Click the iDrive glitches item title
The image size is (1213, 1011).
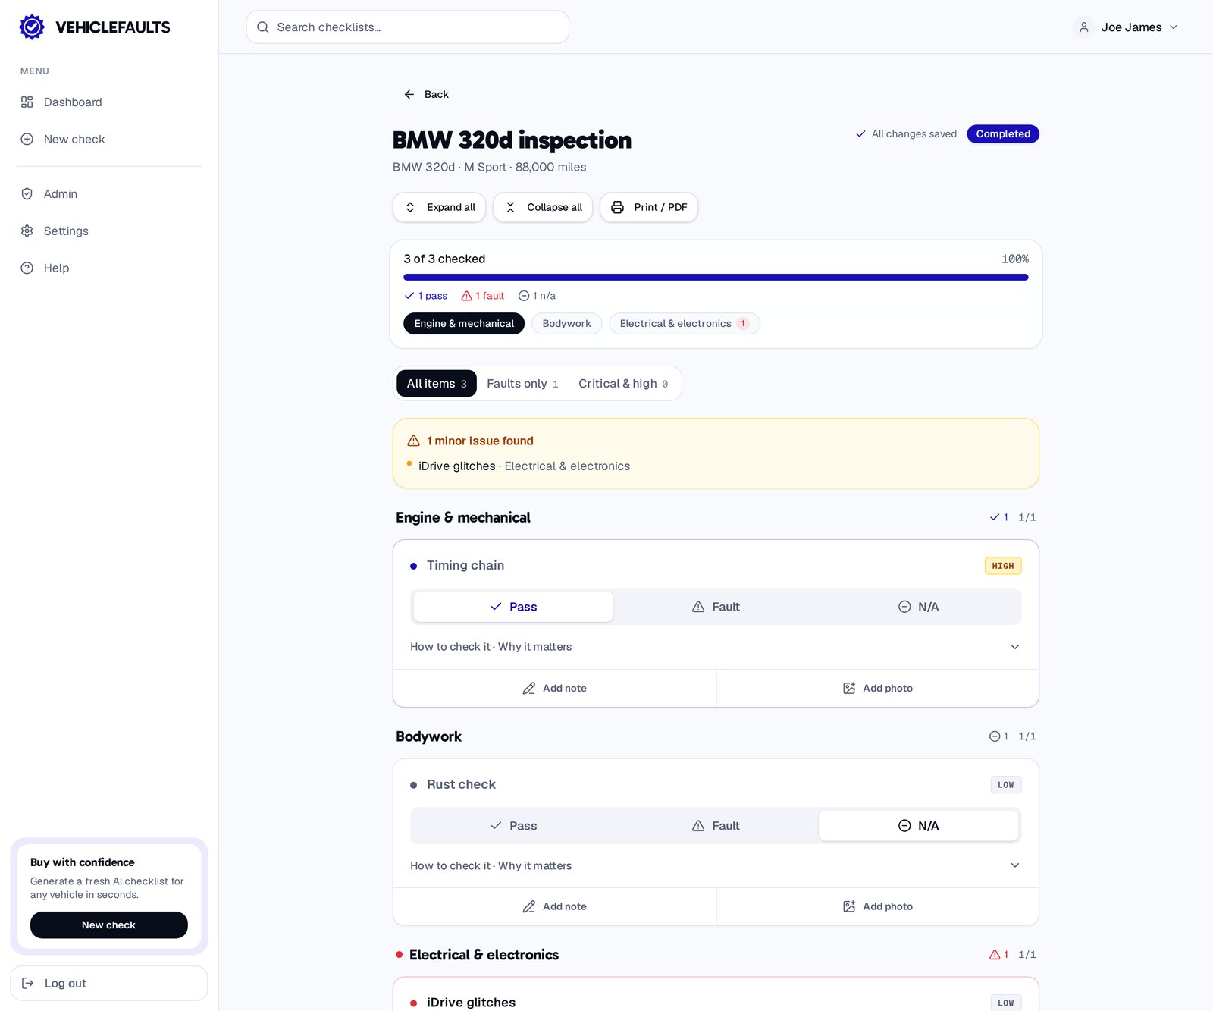tap(471, 1003)
